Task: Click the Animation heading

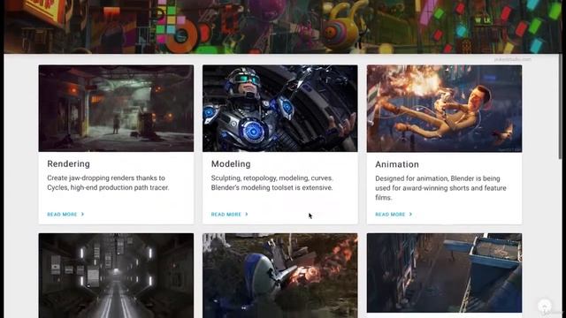Action: point(397,164)
